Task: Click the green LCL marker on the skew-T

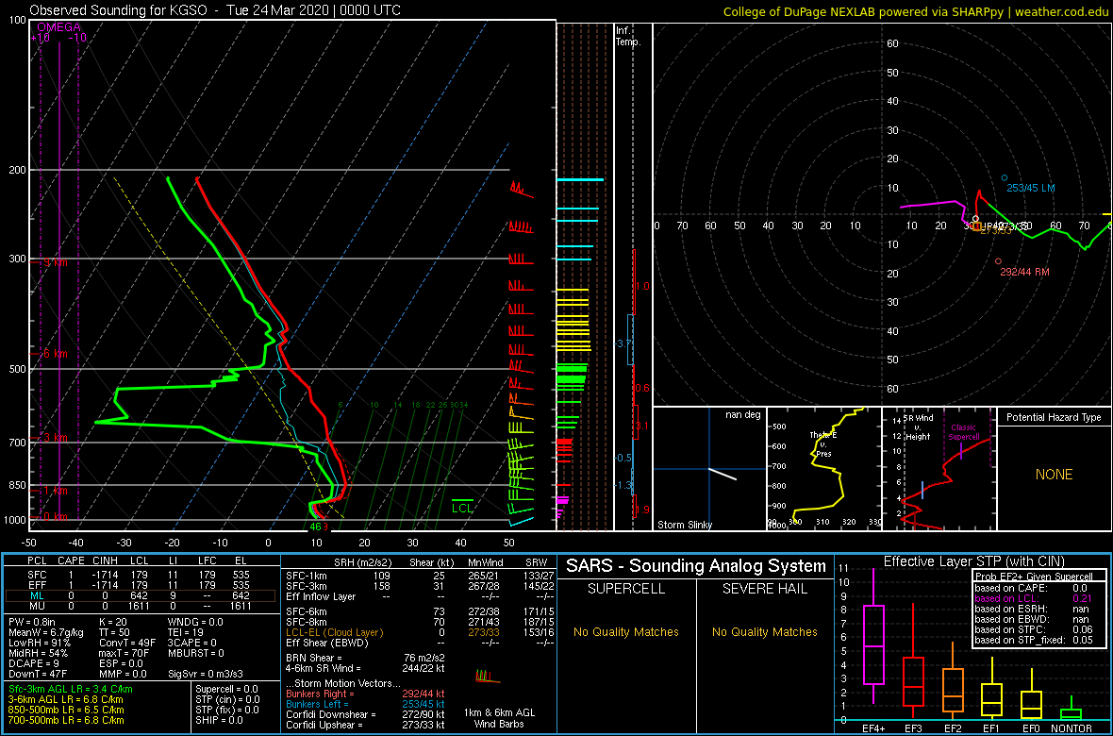Action: (462, 506)
